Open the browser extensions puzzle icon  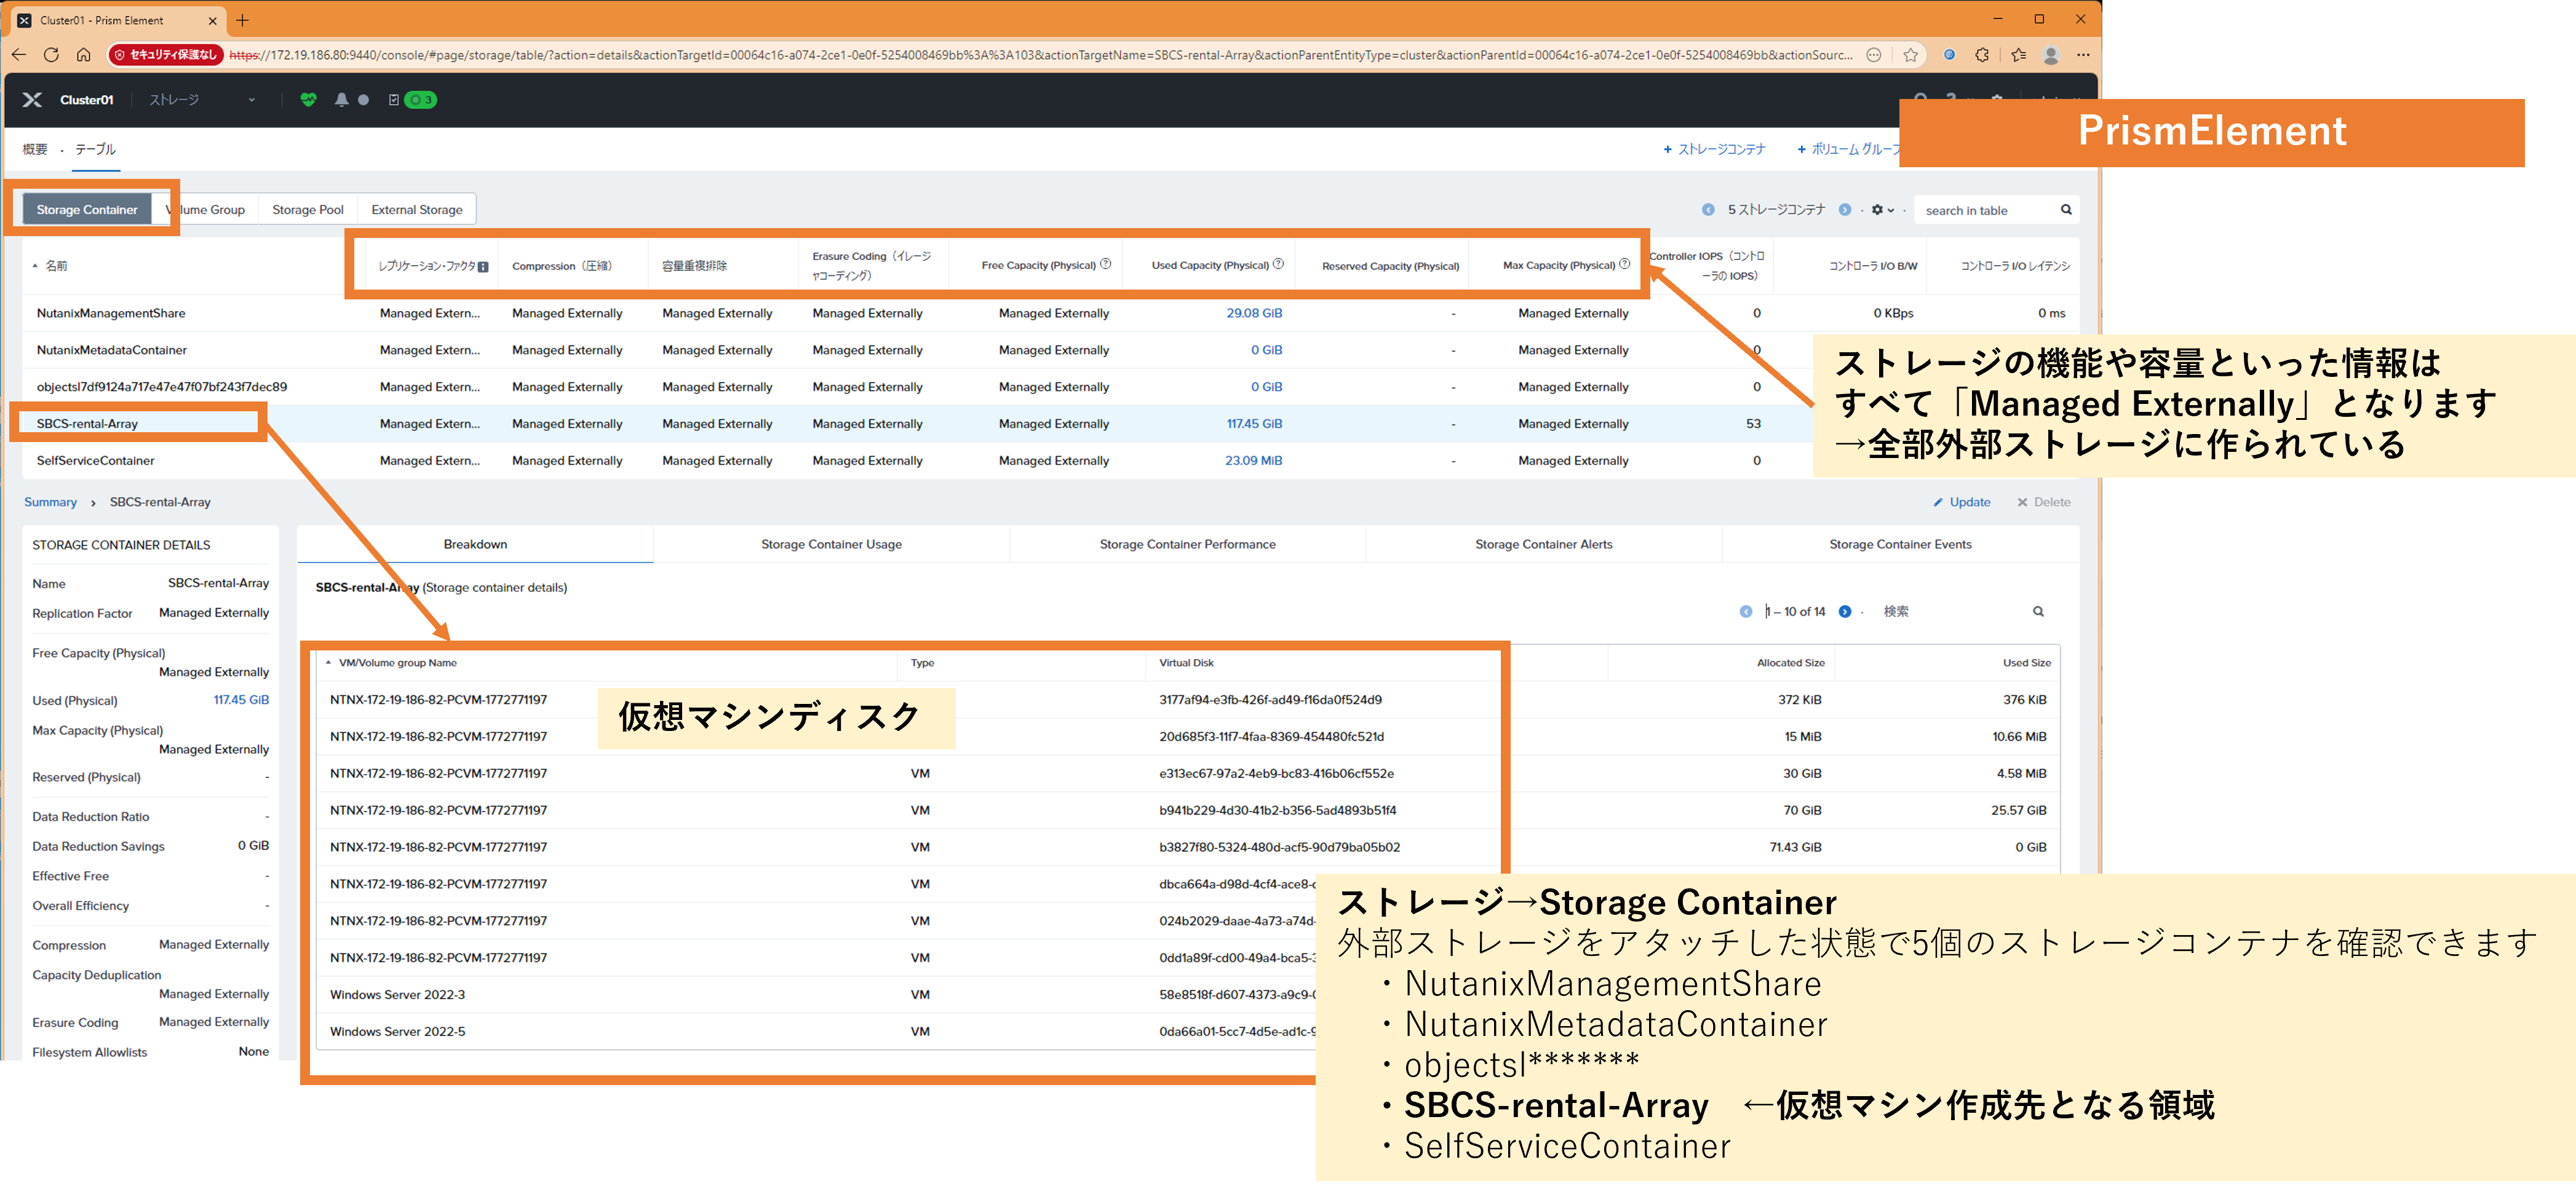click(x=1982, y=55)
